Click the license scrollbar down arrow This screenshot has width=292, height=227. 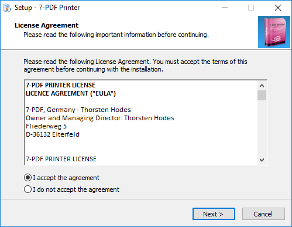[x=262, y=160]
